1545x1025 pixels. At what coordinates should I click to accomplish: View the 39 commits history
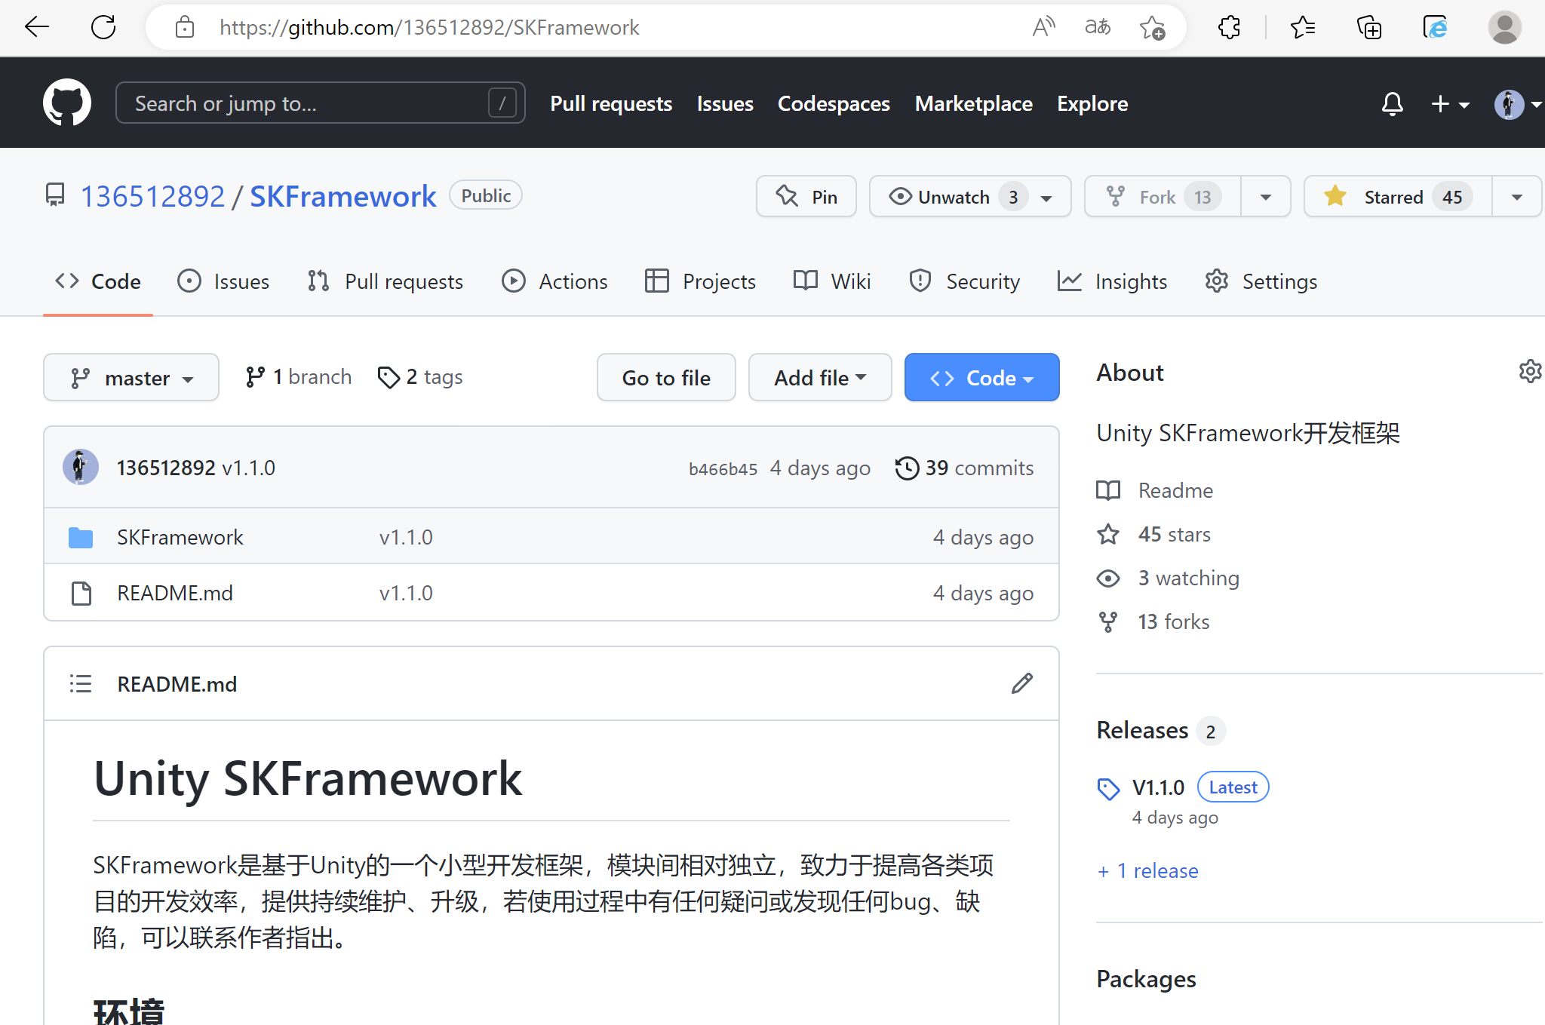coord(964,468)
